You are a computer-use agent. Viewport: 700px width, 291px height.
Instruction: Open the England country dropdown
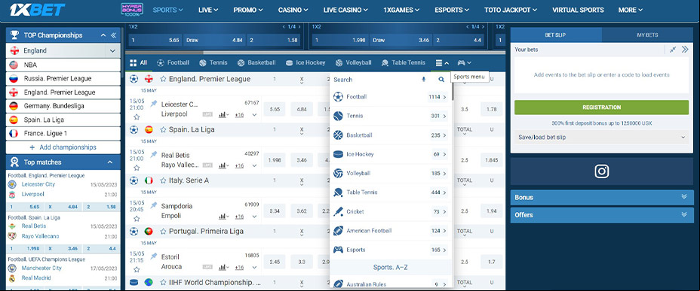click(112, 50)
